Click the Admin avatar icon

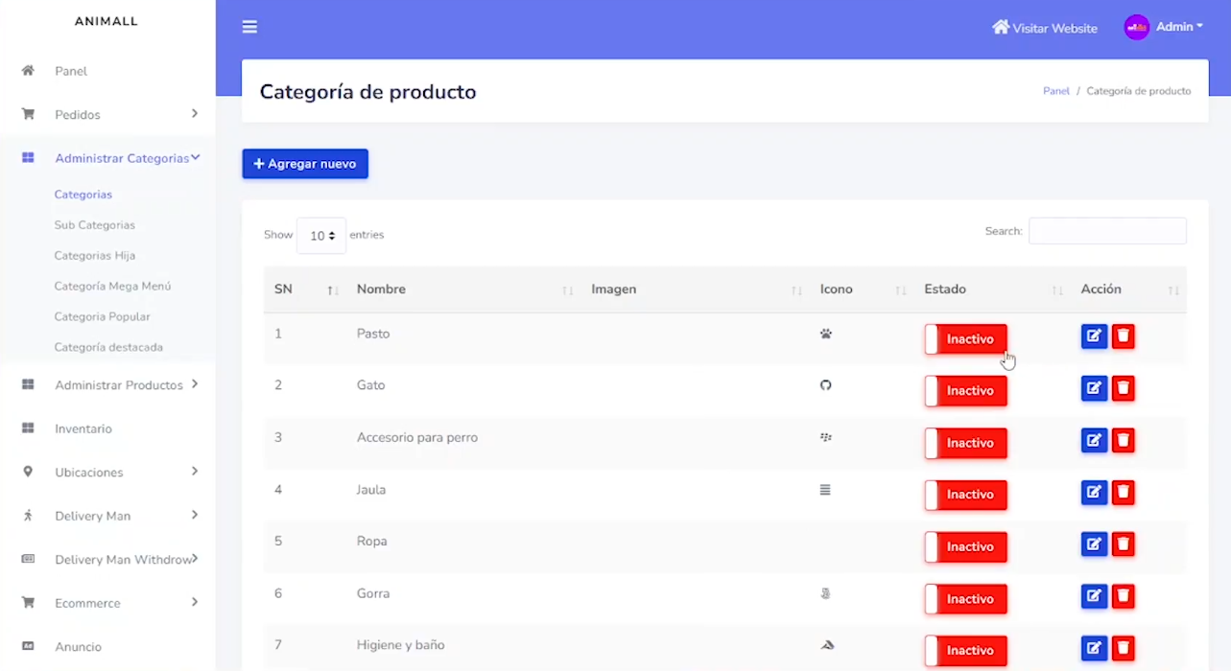(1136, 27)
